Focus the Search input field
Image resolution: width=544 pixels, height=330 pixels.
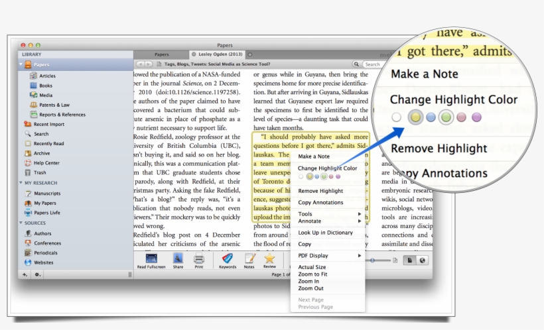(x=374, y=64)
